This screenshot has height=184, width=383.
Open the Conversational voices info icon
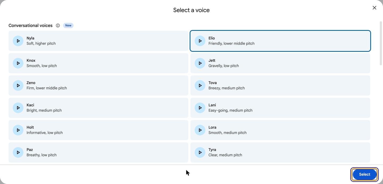coord(58,25)
